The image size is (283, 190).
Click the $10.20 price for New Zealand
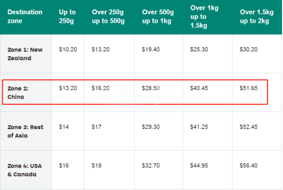tap(68, 50)
